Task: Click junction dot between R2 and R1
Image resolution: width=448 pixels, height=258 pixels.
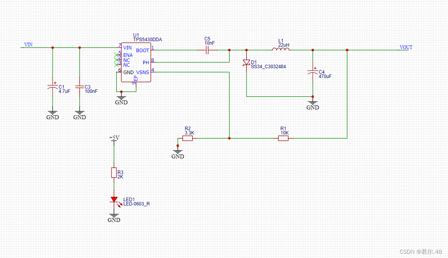Action: 229,138
